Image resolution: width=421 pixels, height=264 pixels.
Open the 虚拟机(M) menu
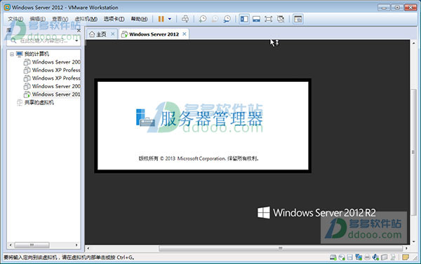[x=86, y=19]
